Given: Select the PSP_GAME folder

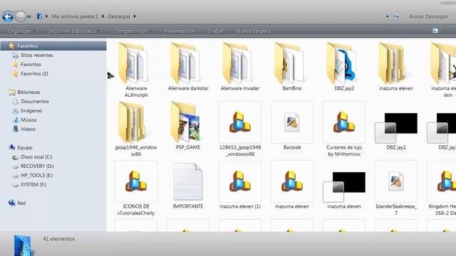Looking at the screenshot, I should tap(188, 125).
